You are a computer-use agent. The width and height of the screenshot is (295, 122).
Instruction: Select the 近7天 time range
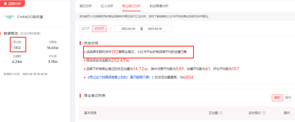pos(85,29)
